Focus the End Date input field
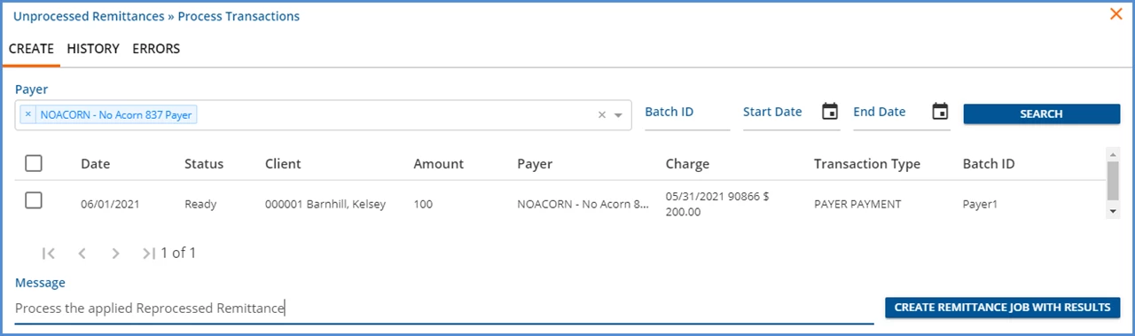Image resolution: width=1135 pixels, height=336 pixels. pyautogui.click(x=890, y=113)
